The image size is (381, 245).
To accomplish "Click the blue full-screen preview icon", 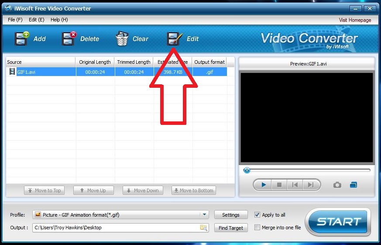I will [x=354, y=185].
